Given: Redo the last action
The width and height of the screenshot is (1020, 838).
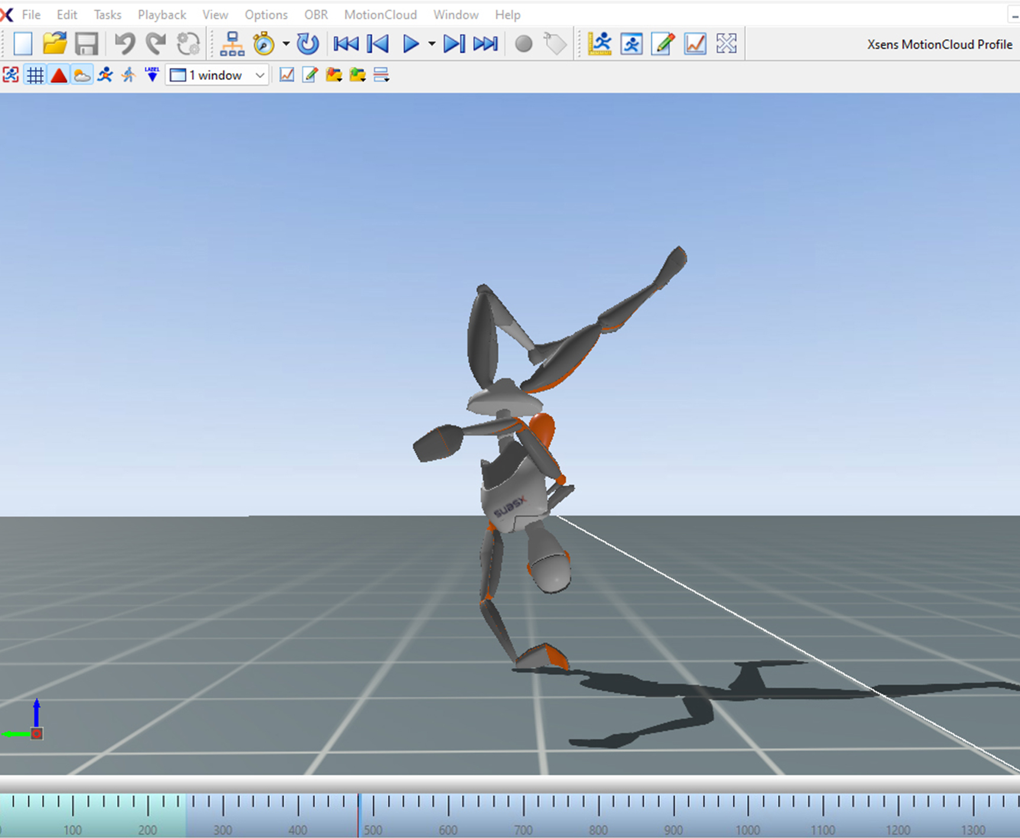Looking at the screenshot, I should click(x=156, y=44).
